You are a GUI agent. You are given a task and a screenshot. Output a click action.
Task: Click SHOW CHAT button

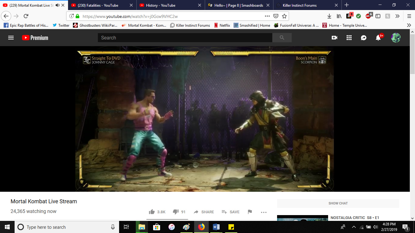338,203
